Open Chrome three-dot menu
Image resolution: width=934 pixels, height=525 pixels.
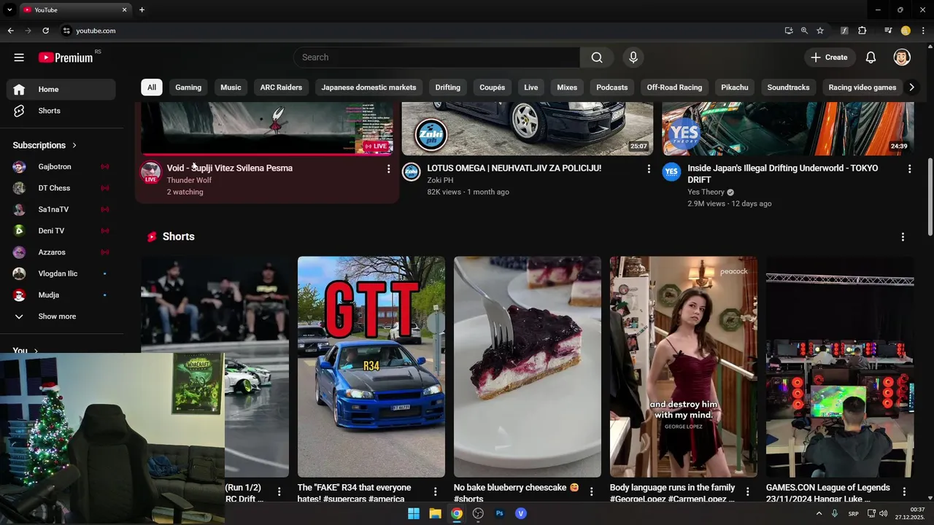923,31
